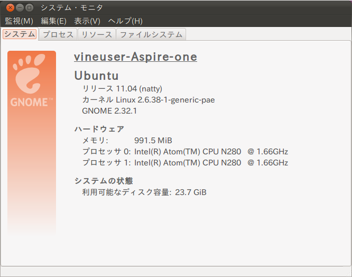Click the Ubuntu heading

97,76
